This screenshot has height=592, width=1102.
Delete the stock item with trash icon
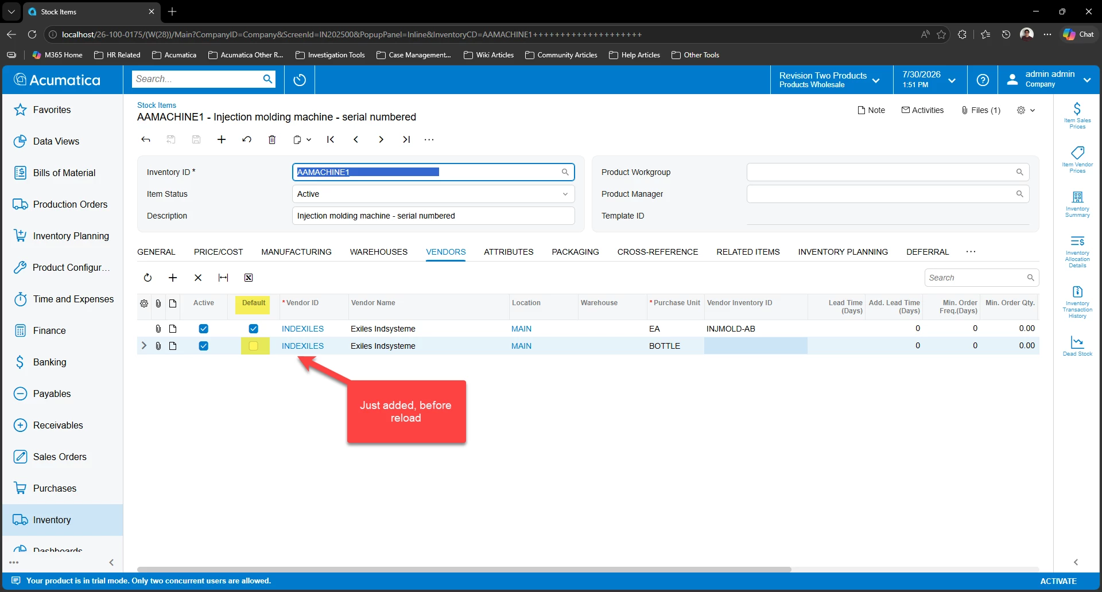click(x=272, y=139)
